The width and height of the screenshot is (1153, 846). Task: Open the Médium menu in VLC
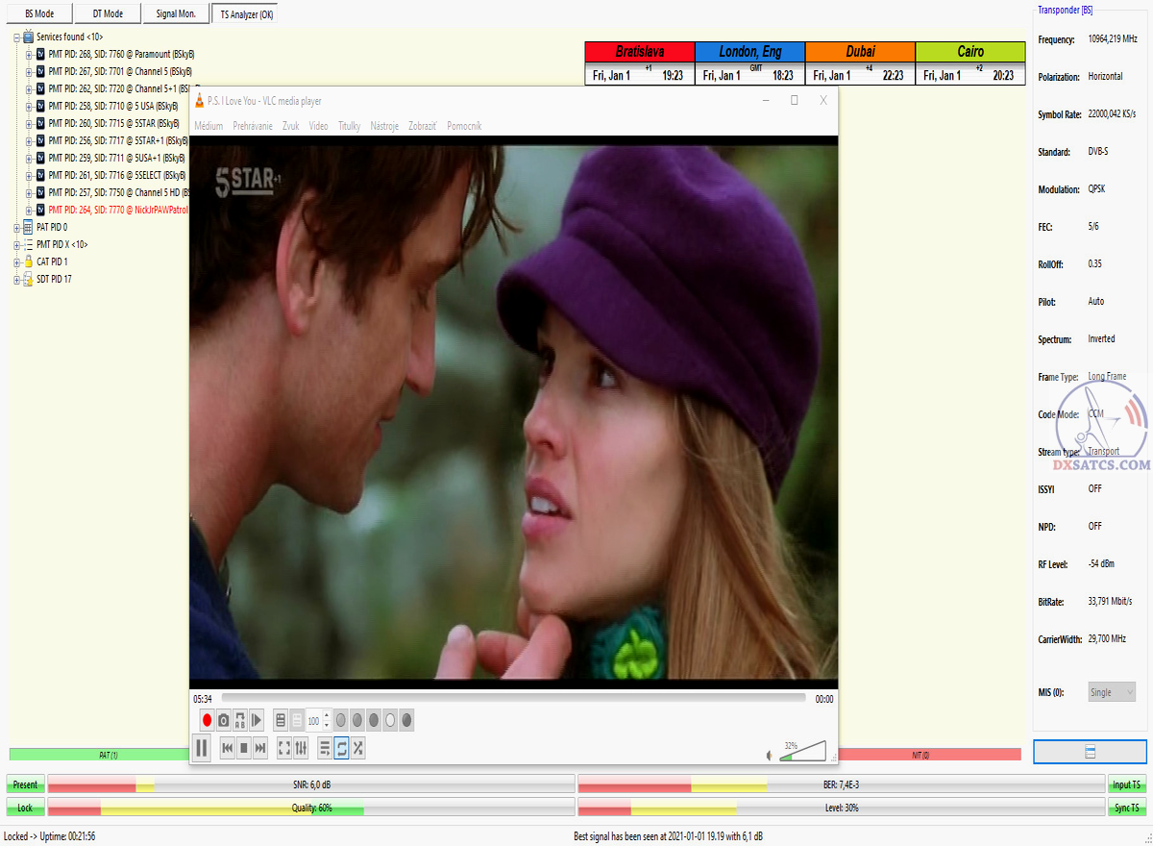209,126
